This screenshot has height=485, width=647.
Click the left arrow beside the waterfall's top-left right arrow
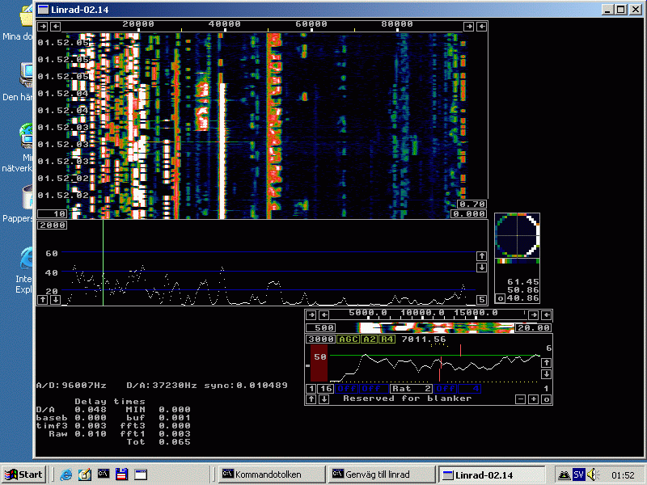(x=55, y=27)
